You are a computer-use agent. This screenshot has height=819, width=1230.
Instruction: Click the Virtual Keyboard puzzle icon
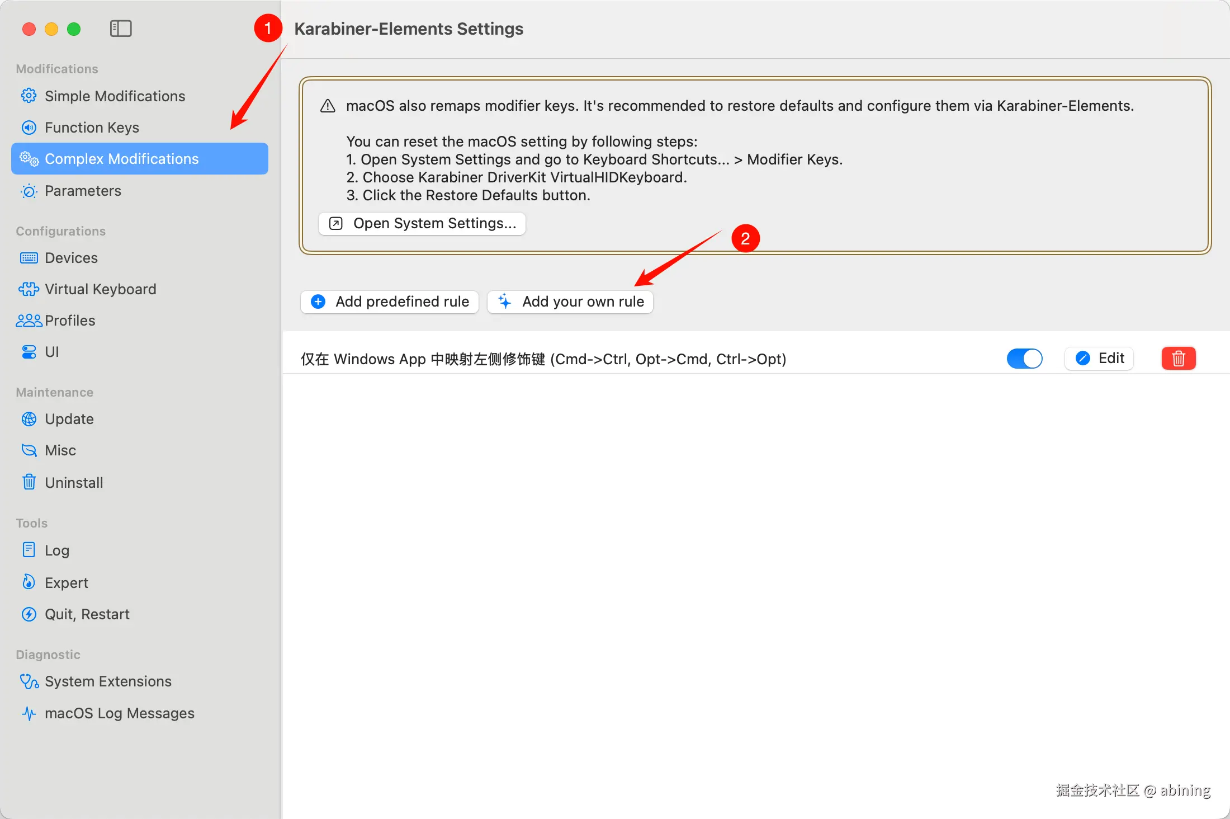pos(29,289)
